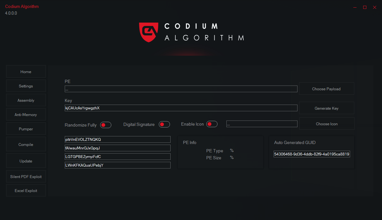Click the Generate Key button
Image resolution: width=382 pixels, height=220 pixels.
click(x=327, y=108)
